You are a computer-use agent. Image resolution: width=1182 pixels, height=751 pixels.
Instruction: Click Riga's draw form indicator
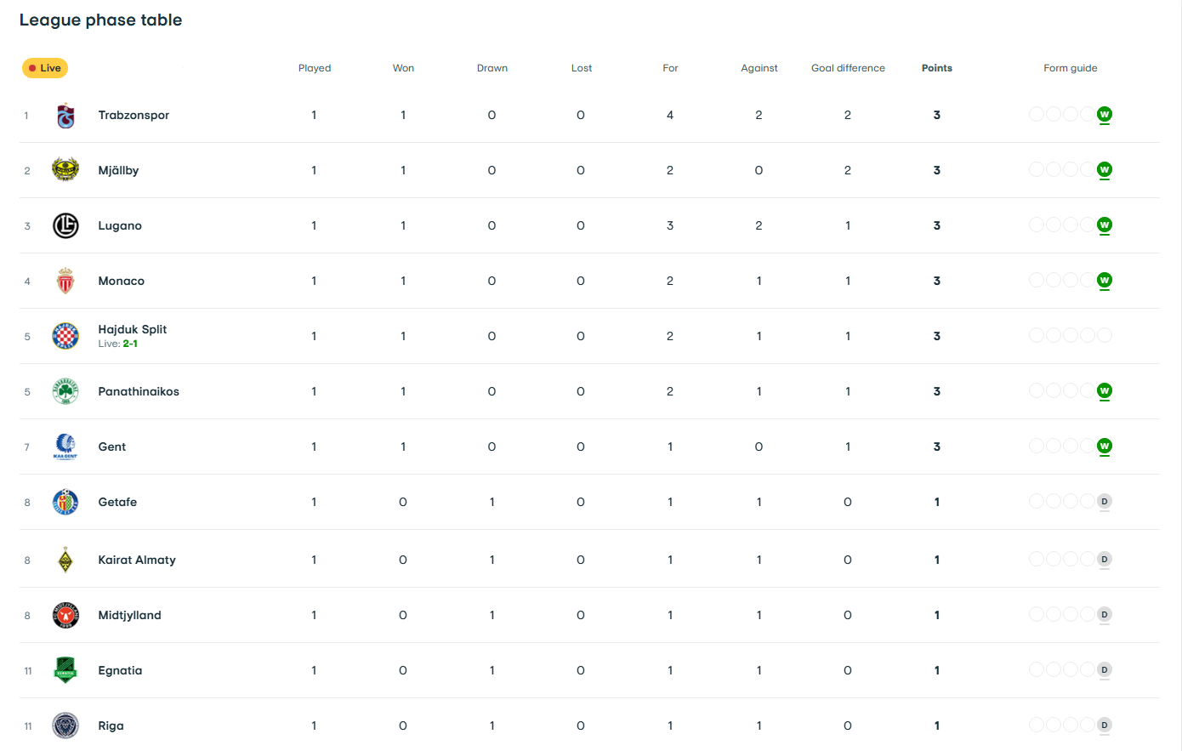coord(1105,725)
